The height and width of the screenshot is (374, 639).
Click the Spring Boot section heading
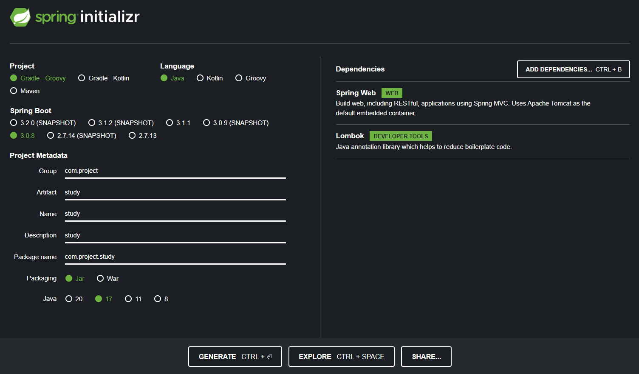pos(31,111)
